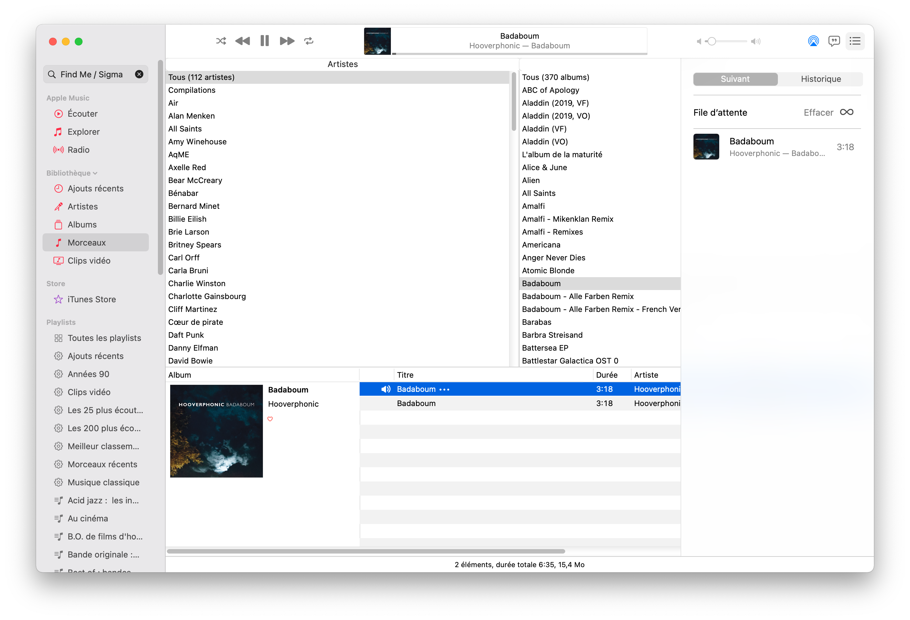Show the lyrics panel
The image size is (910, 620).
click(834, 41)
